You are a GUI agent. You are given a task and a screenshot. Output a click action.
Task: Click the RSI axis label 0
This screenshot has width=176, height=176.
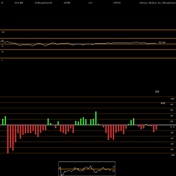coord(2,60)
